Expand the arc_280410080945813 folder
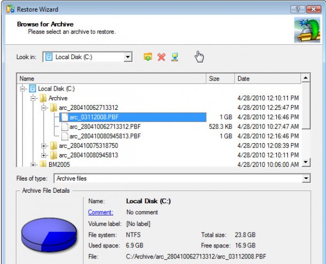The image size is (326, 264). pyautogui.click(x=44, y=155)
